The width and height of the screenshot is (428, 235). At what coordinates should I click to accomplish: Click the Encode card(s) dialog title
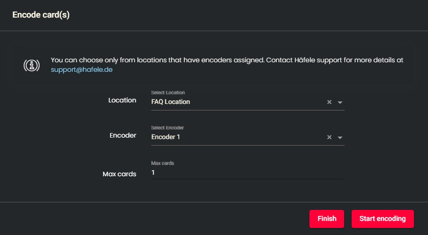tap(41, 15)
